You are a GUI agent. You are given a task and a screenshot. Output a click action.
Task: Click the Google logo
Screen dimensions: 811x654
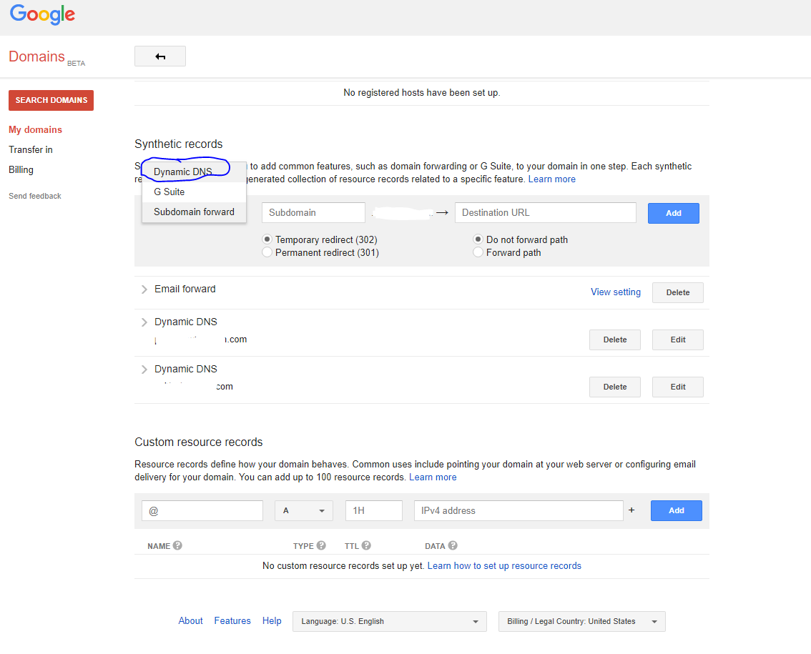click(42, 14)
